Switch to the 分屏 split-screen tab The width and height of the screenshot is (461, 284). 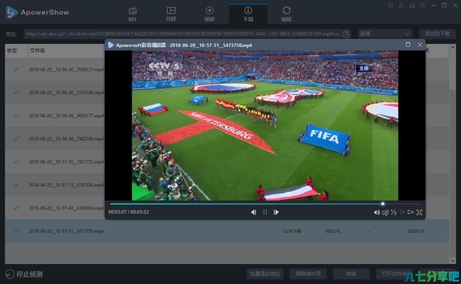pos(171,14)
